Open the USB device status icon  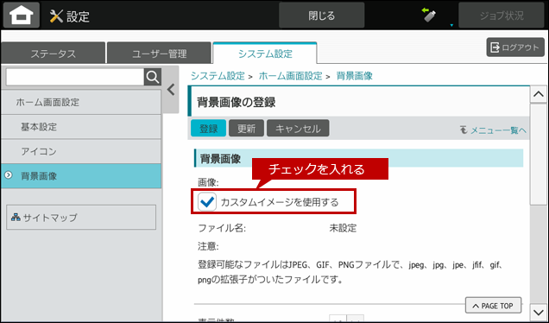[429, 15]
